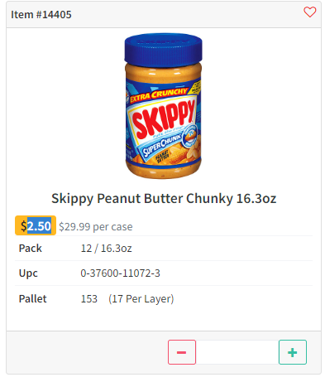Screen dimensions: 325x382
Task: Click the quantity input field
Action: (237, 352)
